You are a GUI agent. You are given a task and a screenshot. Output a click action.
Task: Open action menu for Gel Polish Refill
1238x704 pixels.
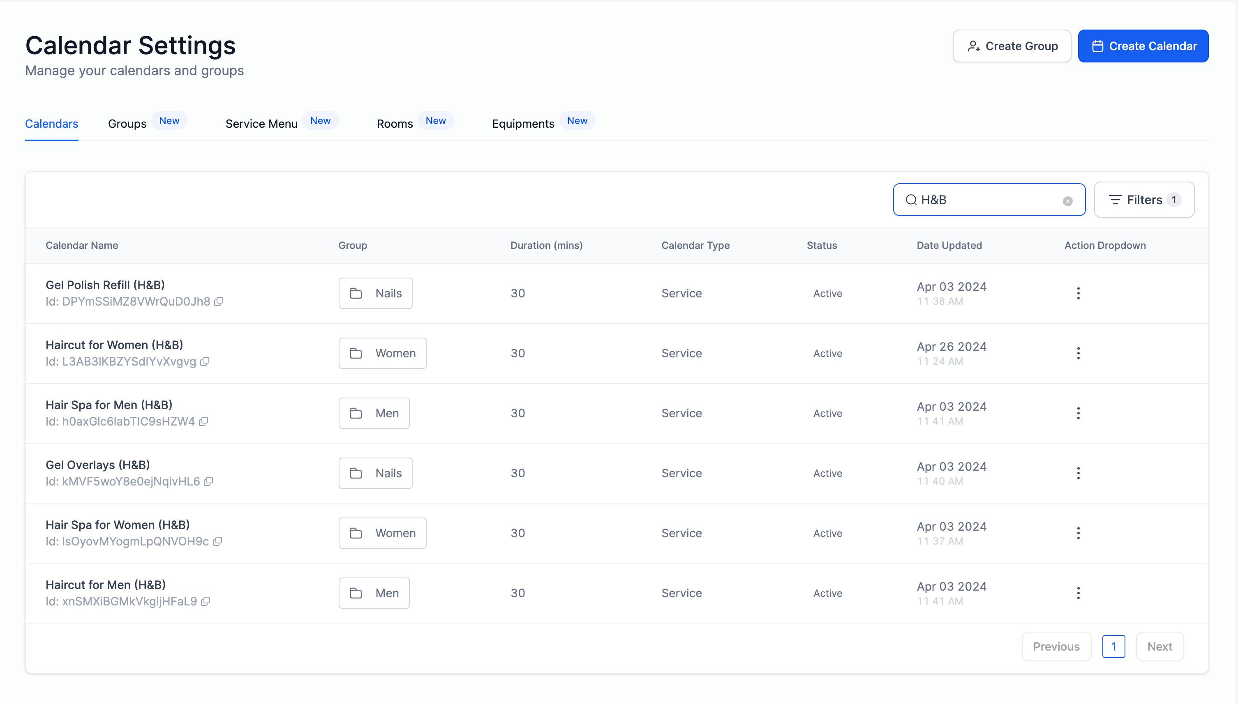click(1078, 293)
